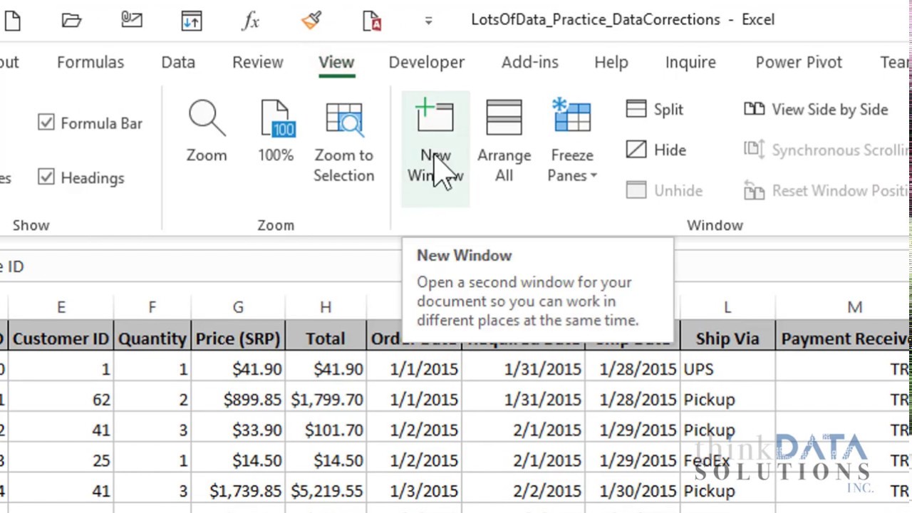Enable View Side by Side

click(816, 109)
